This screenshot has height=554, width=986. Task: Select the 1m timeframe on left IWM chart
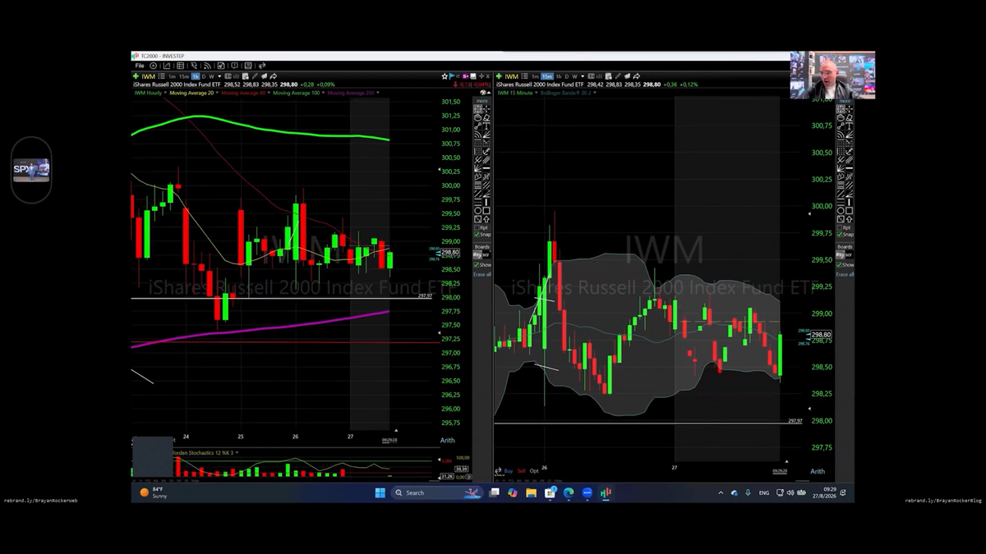click(172, 76)
